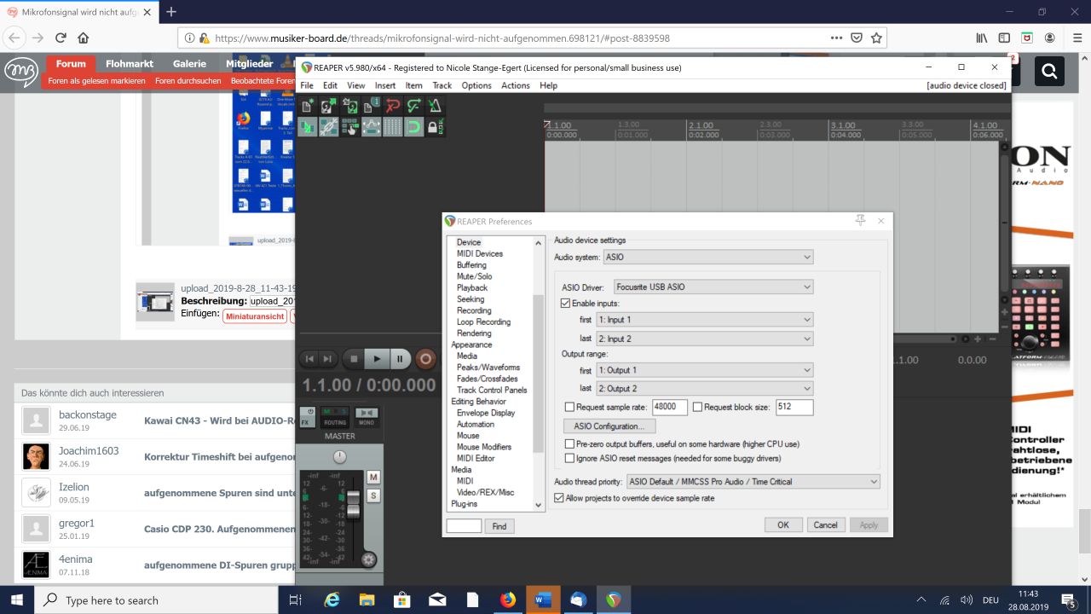Image resolution: width=1091 pixels, height=614 pixels.
Task: Select Track Control Panels in preferences tree
Action: pos(492,390)
